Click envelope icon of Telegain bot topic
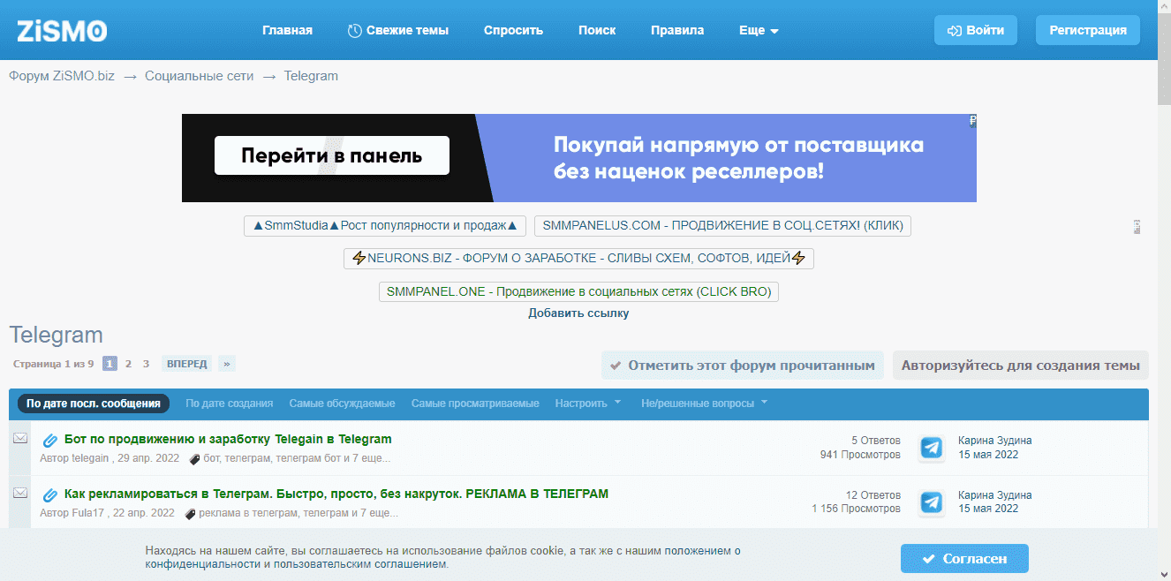Image resolution: width=1171 pixels, height=581 pixels. point(20,439)
